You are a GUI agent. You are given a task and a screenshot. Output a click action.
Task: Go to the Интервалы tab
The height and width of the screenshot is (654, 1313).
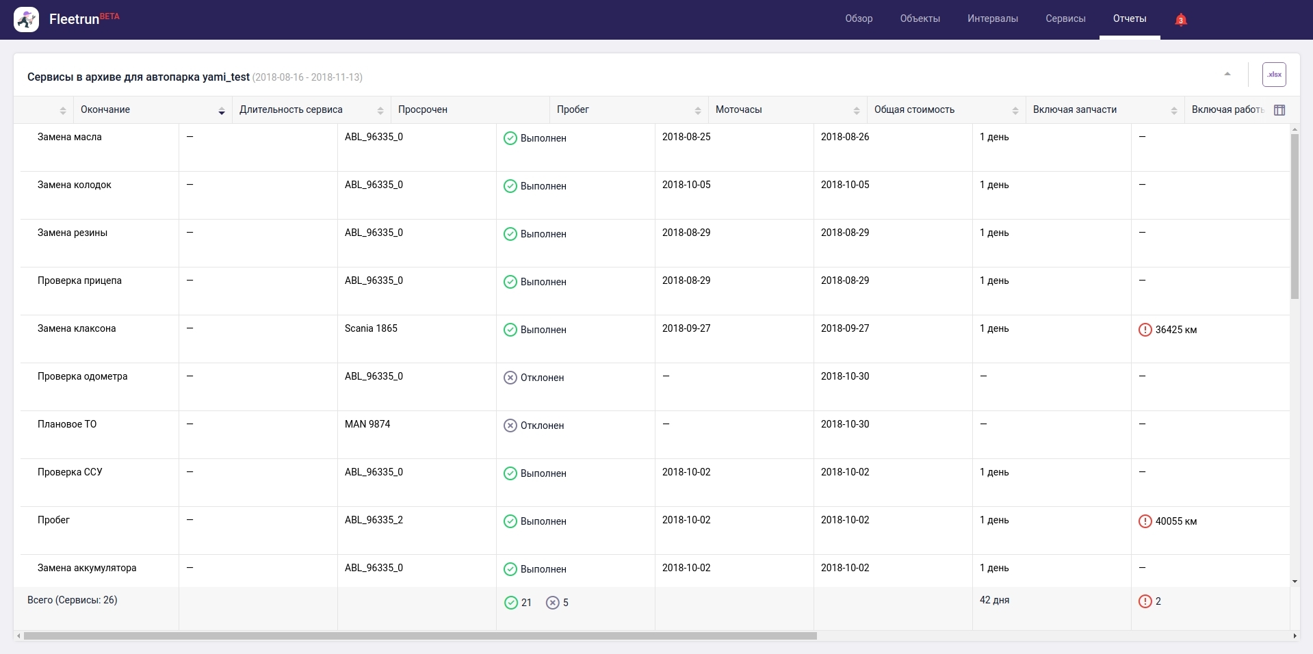coord(992,18)
